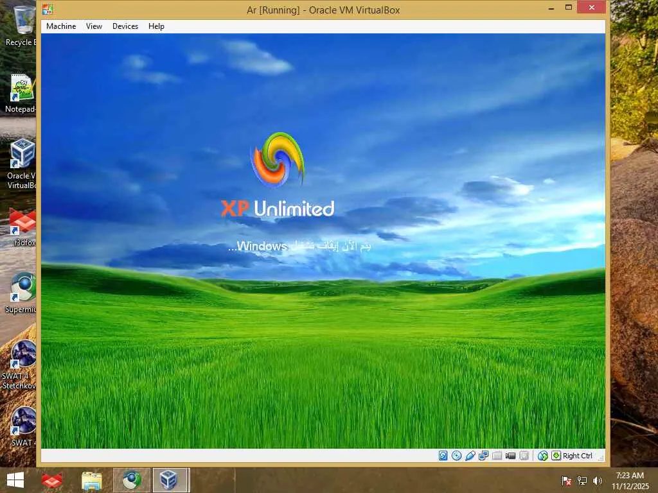Click the USB devices status icon
658x493 pixels.
click(470, 456)
